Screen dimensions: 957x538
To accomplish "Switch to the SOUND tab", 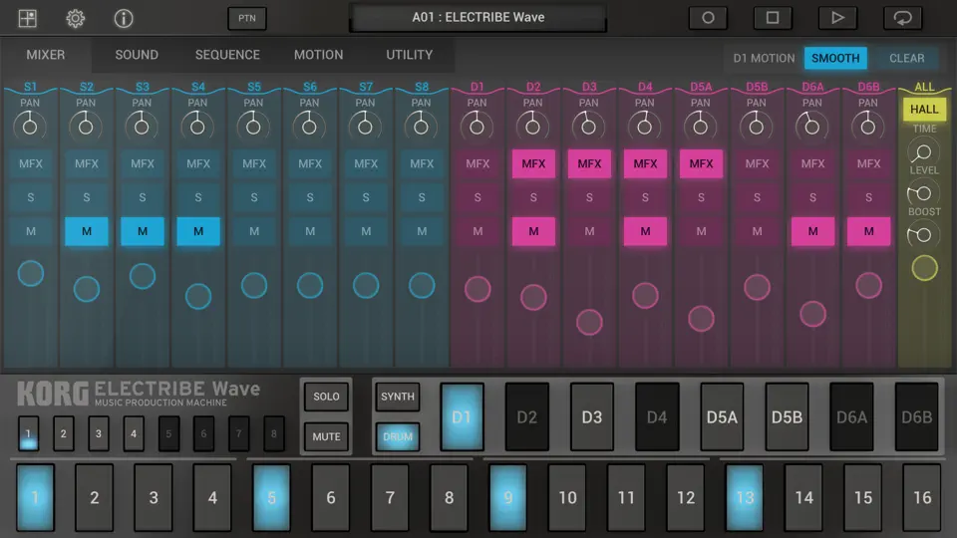I will click(137, 55).
